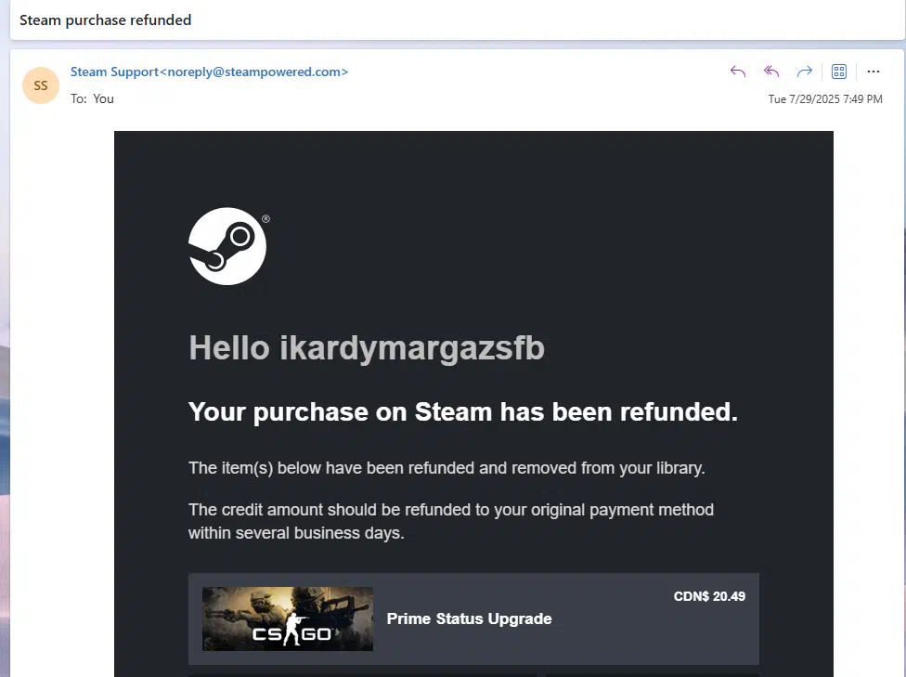This screenshot has width=906, height=677.
Task: Click the CDN$ 20.49 refund amount
Action: (709, 596)
